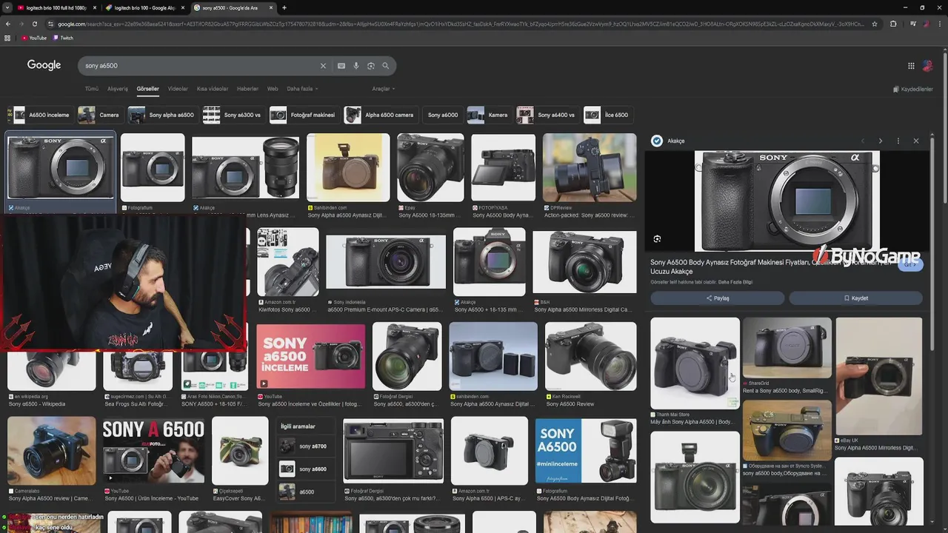Image resolution: width=948 pixels, height=533 pixels.
Task: Open the Google apps grid menu
Action: [911, 66]
